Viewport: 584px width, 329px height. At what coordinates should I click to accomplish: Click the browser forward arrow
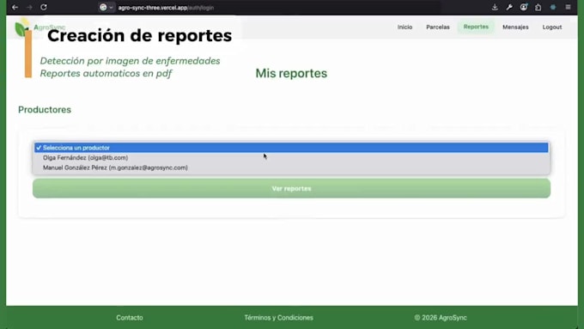tap(29, 7)
